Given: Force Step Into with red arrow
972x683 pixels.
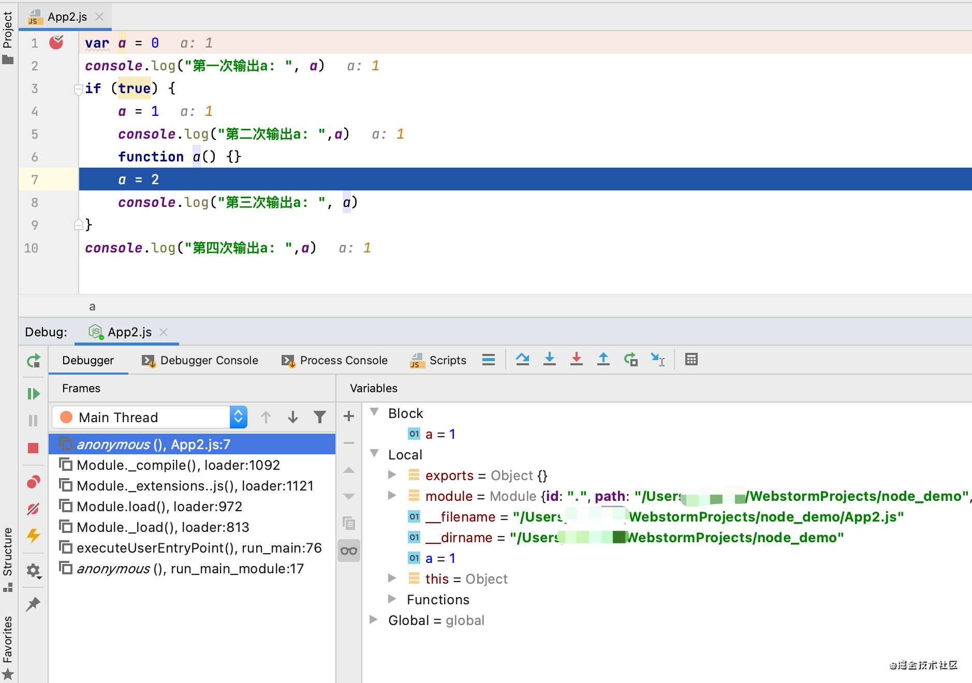Looking at the screenshot, I should 577,360.
